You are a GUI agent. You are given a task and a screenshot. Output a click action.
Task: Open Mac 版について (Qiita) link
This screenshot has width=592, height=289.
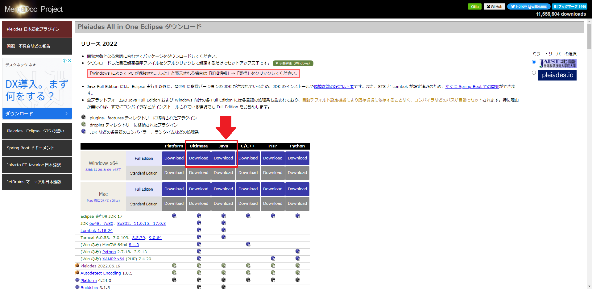pyautogui.click(x=103, y=200)
